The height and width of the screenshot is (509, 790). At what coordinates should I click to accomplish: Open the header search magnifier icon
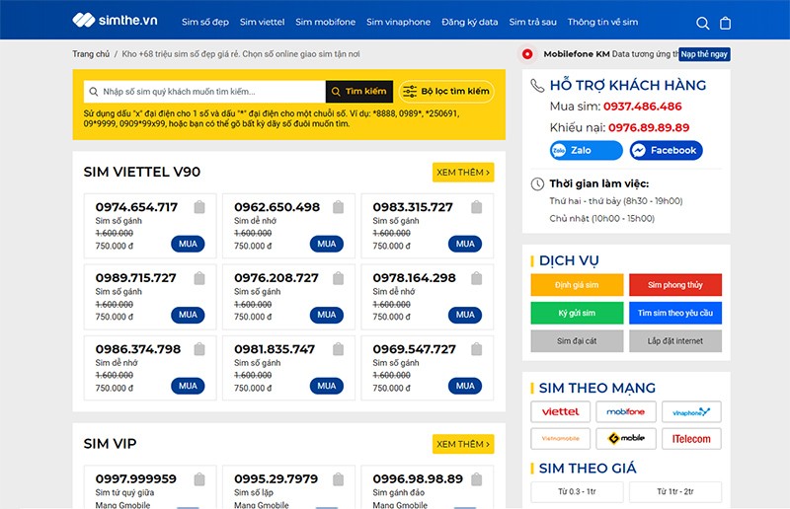[x=702, y=23]
